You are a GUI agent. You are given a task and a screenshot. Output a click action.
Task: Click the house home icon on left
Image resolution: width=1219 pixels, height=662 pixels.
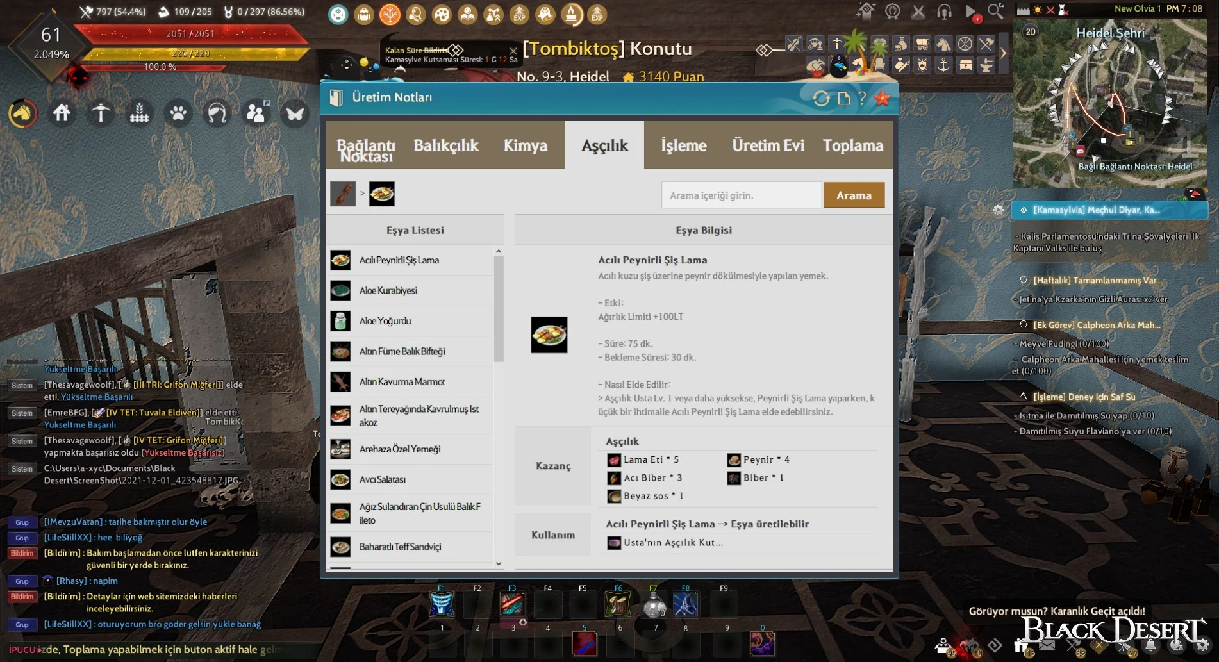click(x=62, y=113)
